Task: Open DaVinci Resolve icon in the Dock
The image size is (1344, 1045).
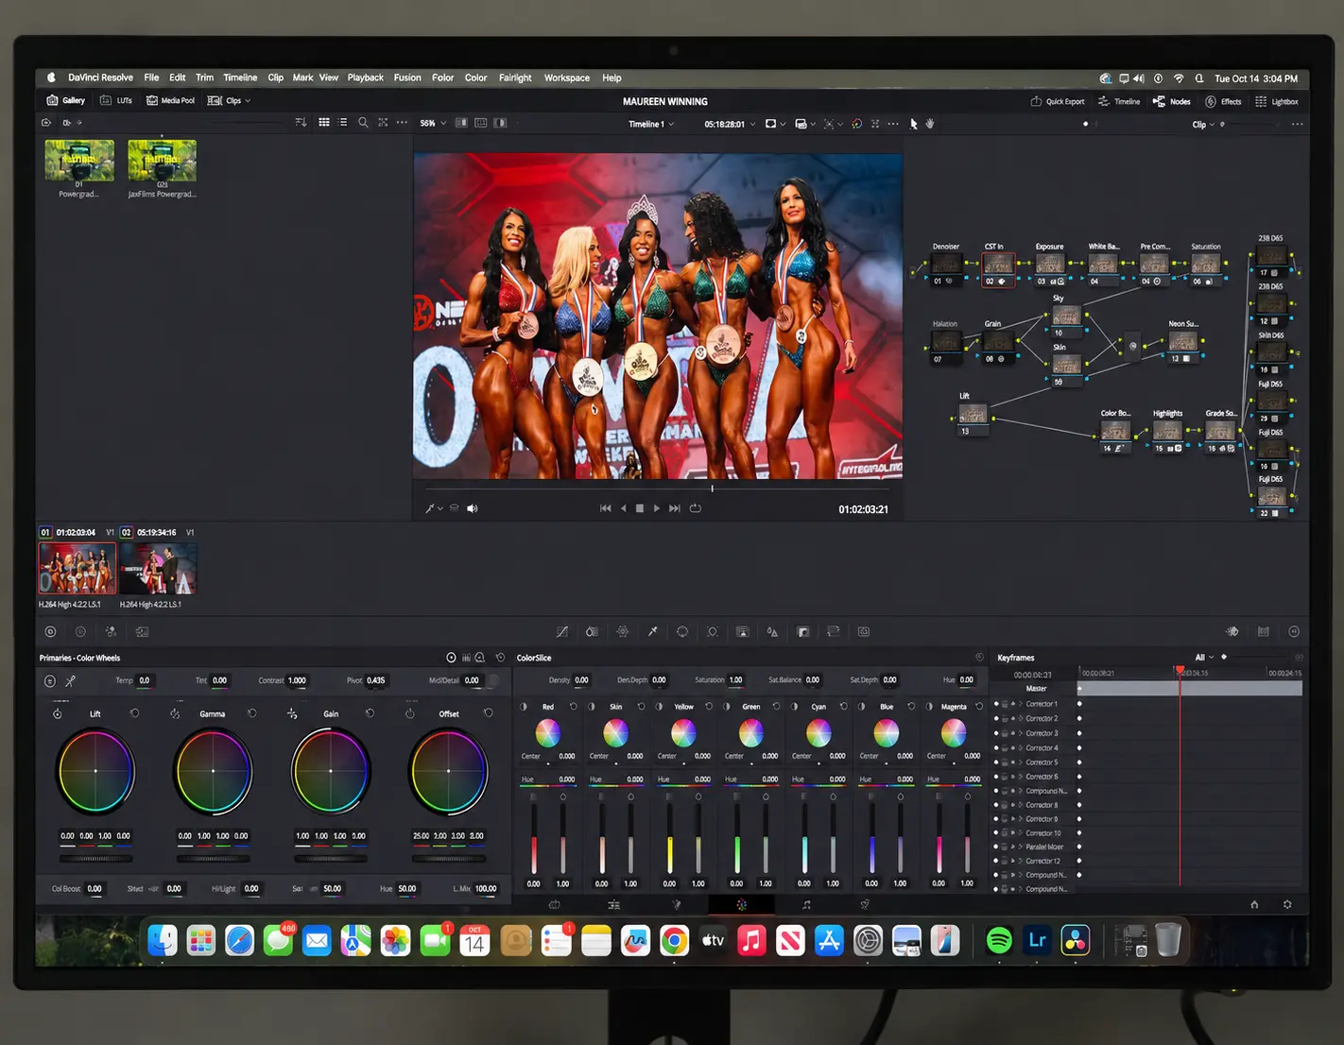Action: (x=1076, y=940)
